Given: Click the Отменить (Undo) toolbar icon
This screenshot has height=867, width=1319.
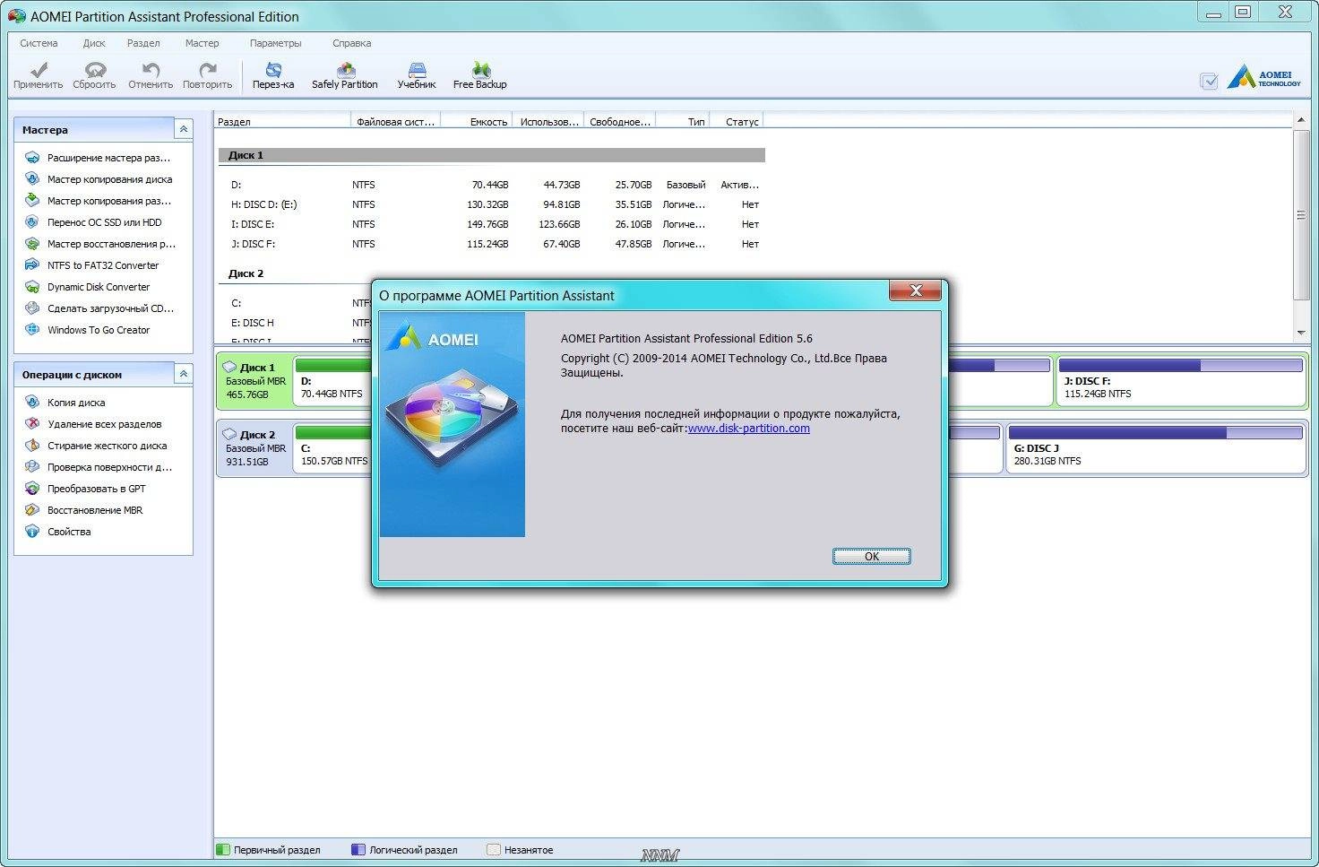Looking at the screenshot, I should pyautogui.click(x=151, y=75).
